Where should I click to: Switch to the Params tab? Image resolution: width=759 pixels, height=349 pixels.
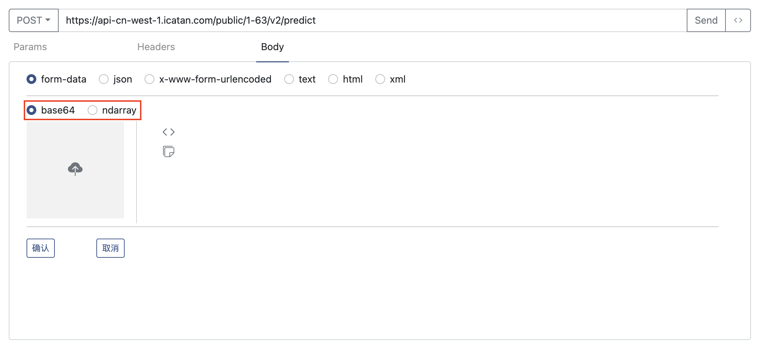pyautogui.click(x=30, y=47)
